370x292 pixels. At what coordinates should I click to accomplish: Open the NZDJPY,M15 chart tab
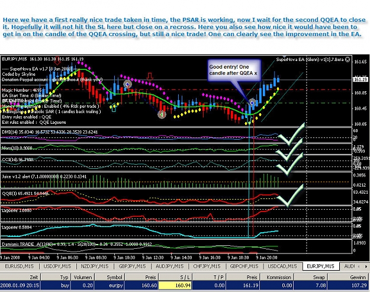pos(95,267)
